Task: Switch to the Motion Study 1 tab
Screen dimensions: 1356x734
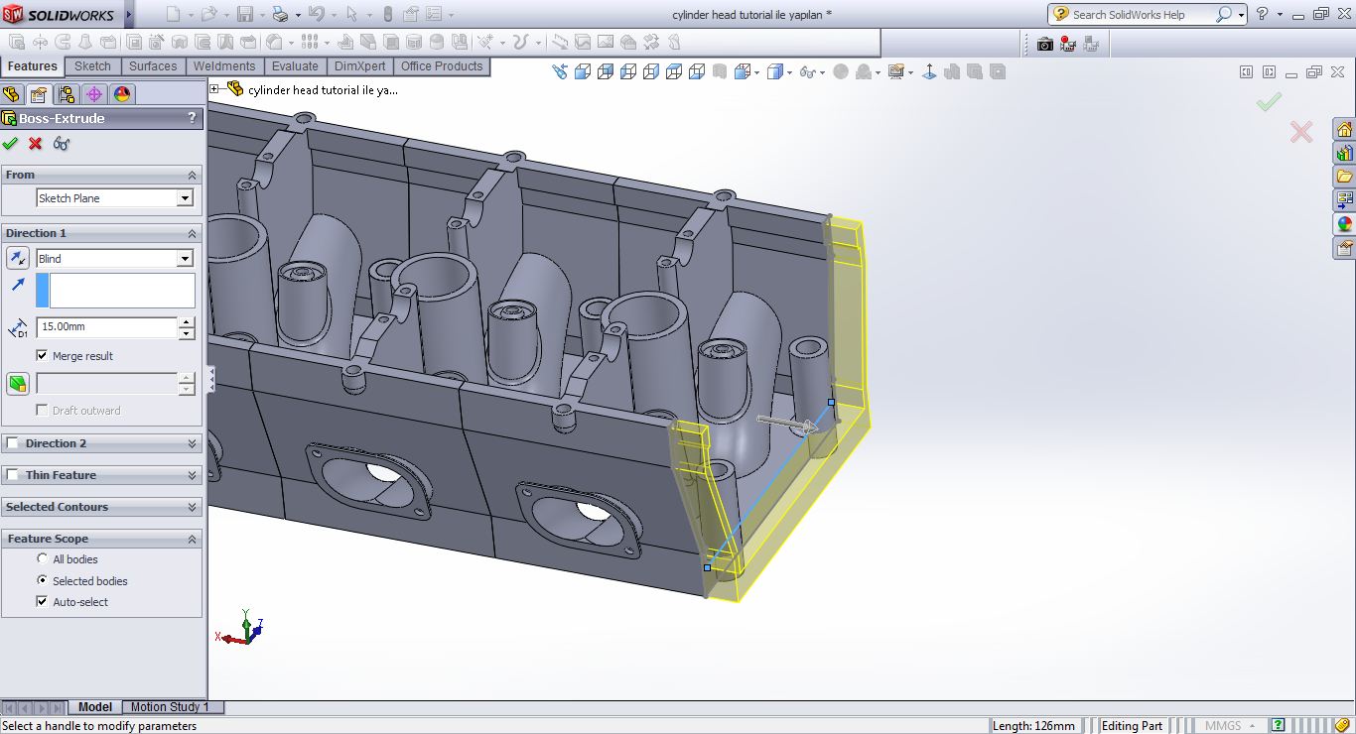Action: pyautogui.click(x=170, y=707)
